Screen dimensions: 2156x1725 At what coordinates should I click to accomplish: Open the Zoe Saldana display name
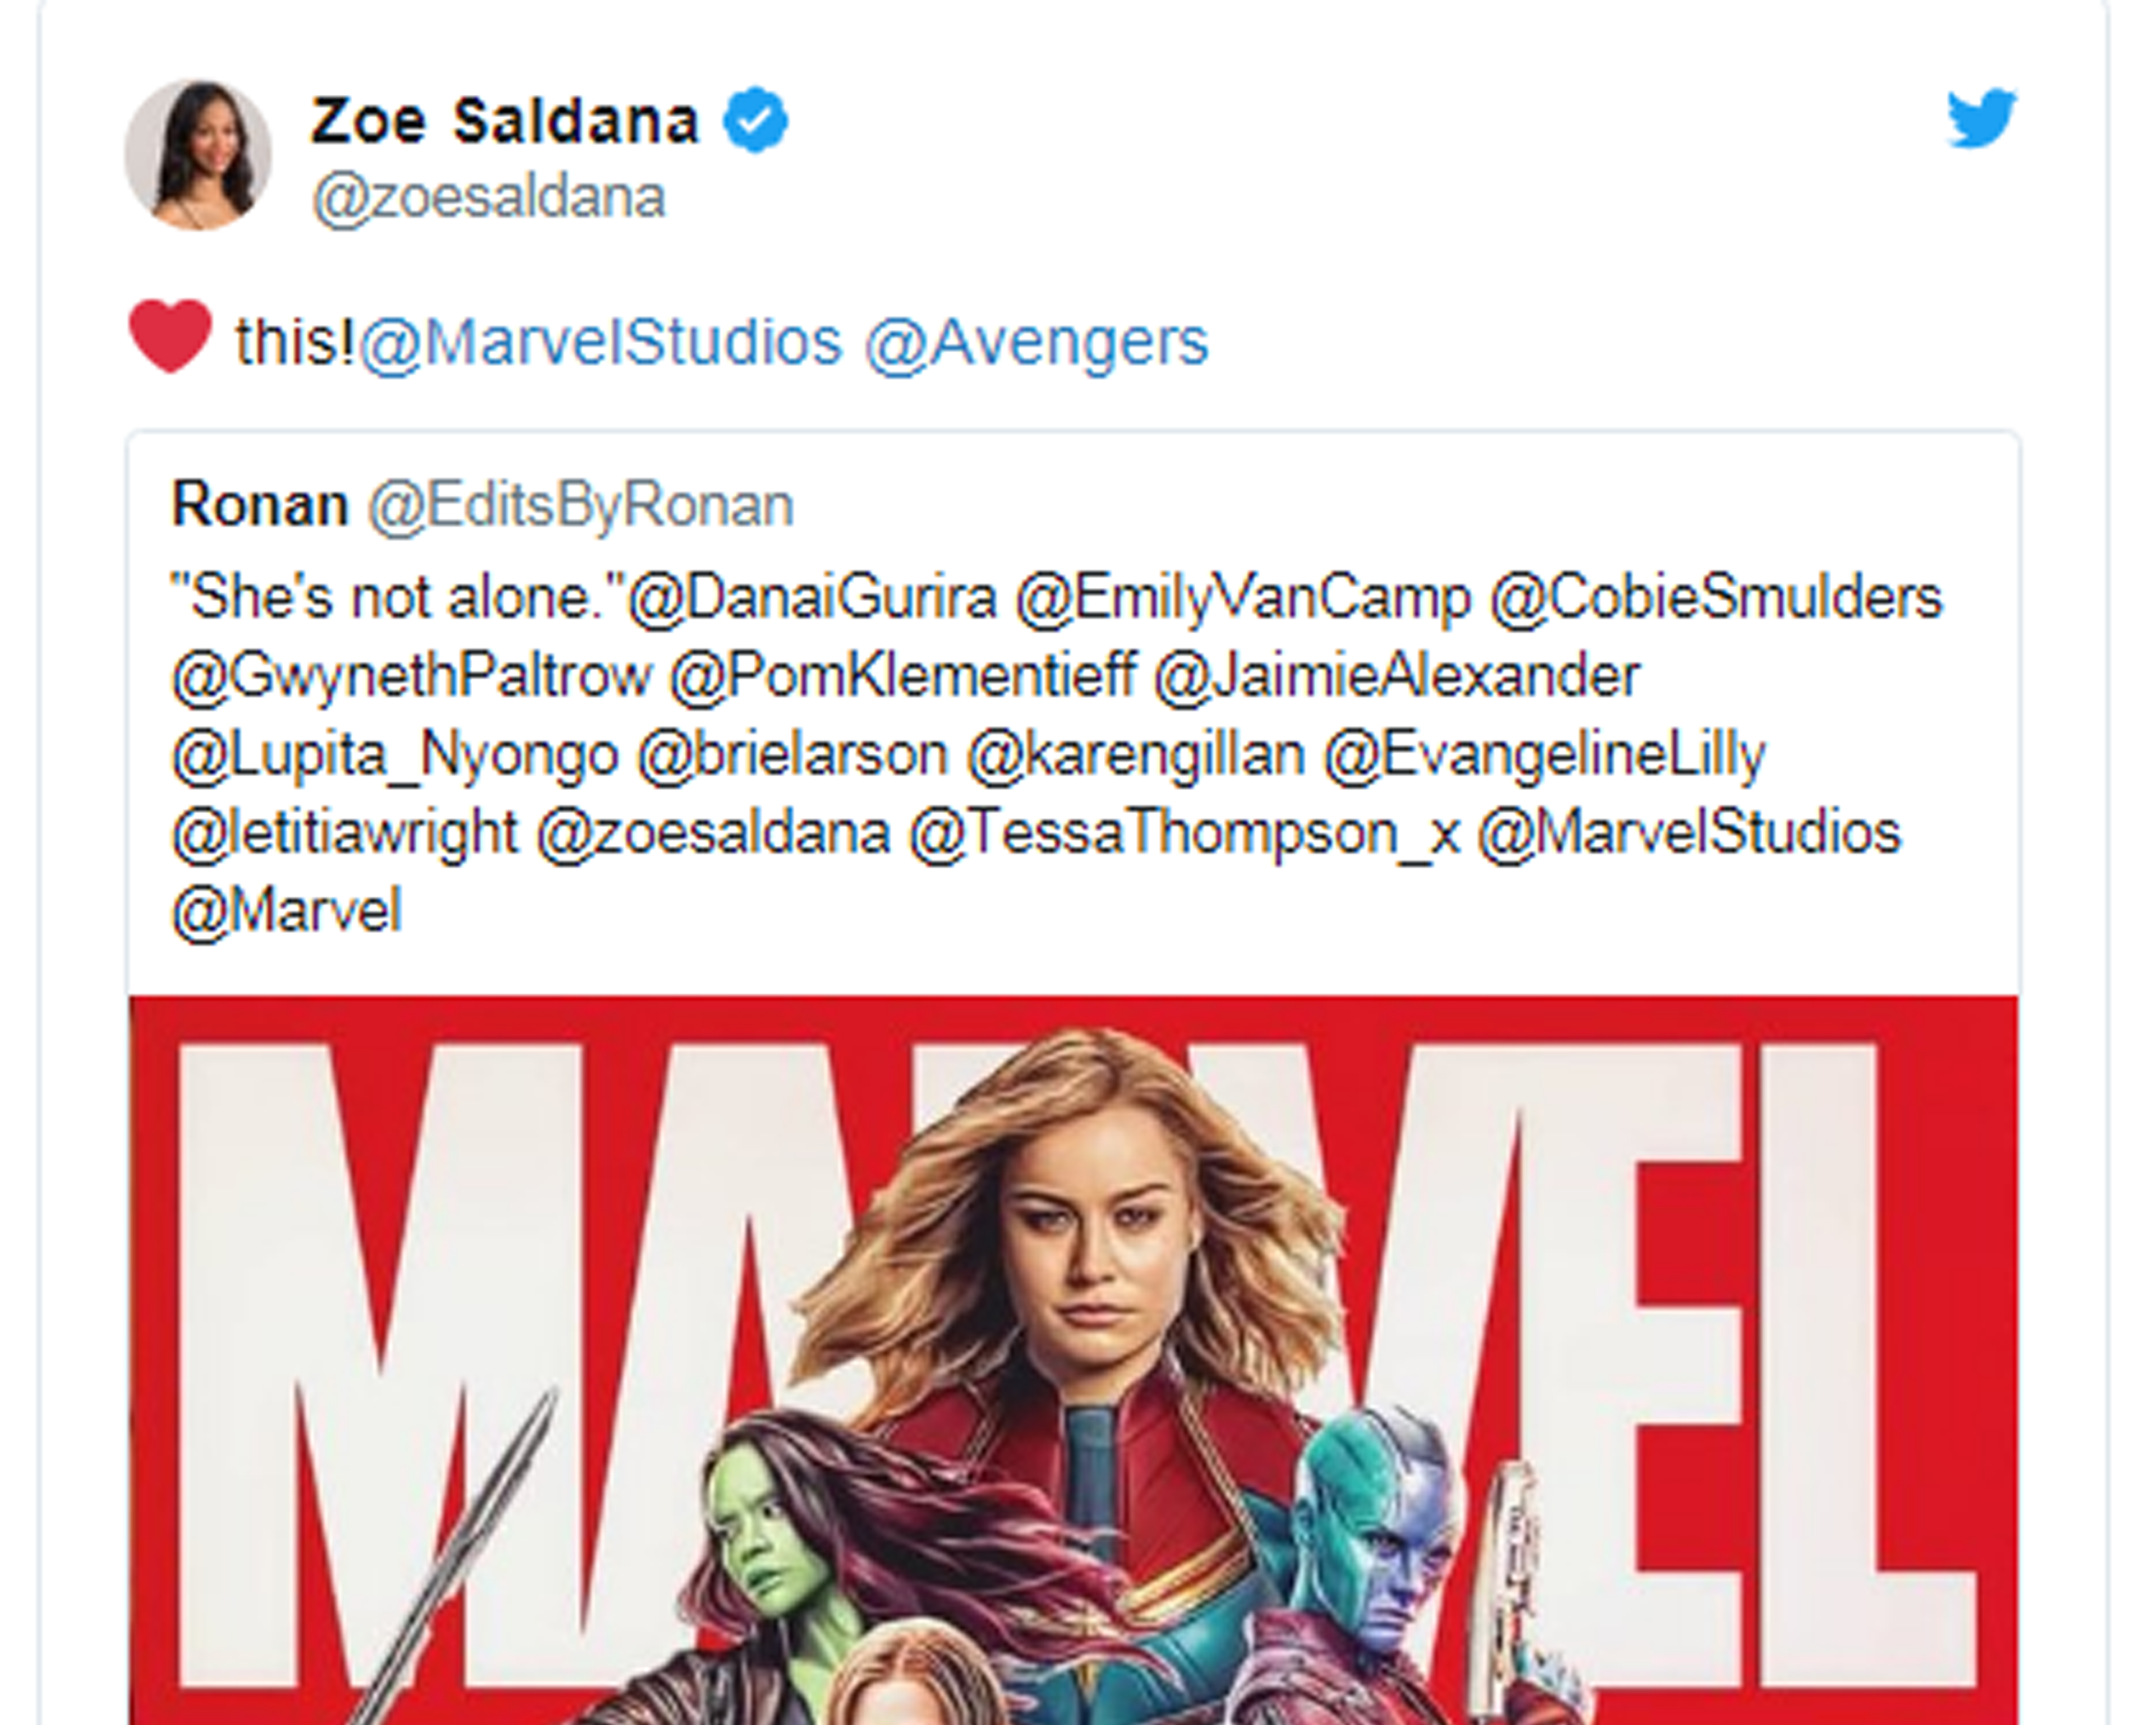[504, 121]
